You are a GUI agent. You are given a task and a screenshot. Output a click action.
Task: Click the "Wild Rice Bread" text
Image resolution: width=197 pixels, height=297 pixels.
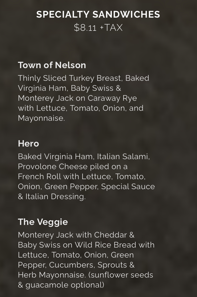[x=105, y=245]
